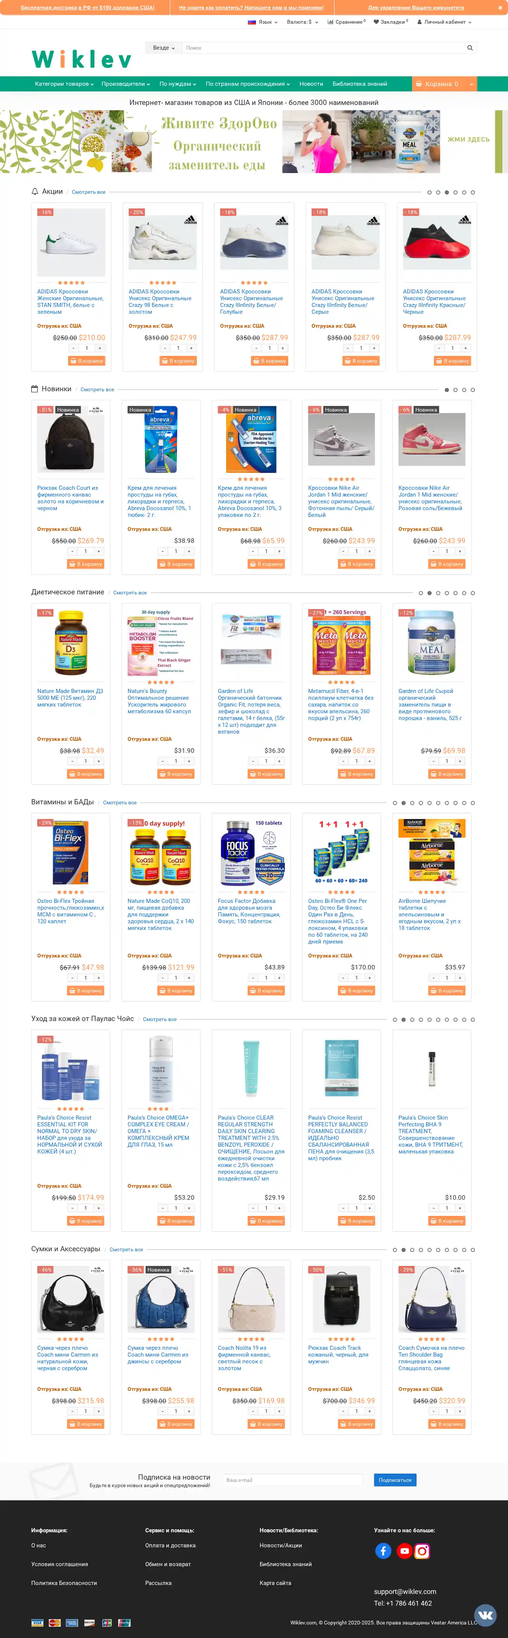Select the last Новинки carousel dot
This screenshot has width=508, height=1638.
472,390
